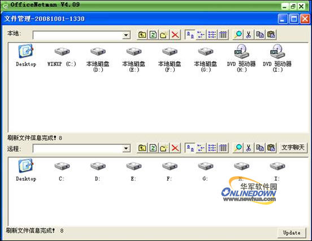Screen dimensions: 312x241
Task: Minimize the 文件管理 window
Action: click(x=283, y=19)
